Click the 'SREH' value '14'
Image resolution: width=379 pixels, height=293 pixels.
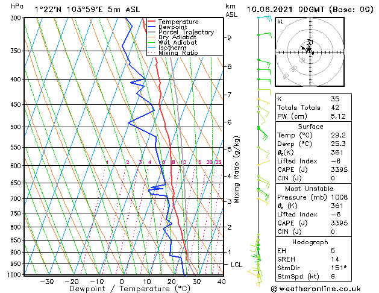coord(335,259)
